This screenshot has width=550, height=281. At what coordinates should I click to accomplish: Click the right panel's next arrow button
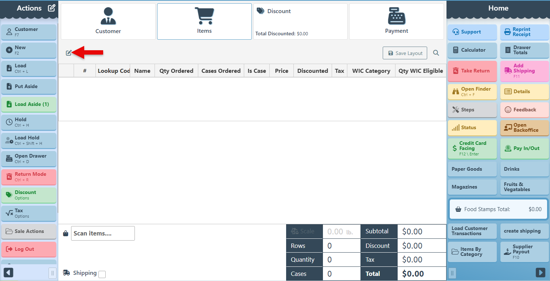point(540,272)
